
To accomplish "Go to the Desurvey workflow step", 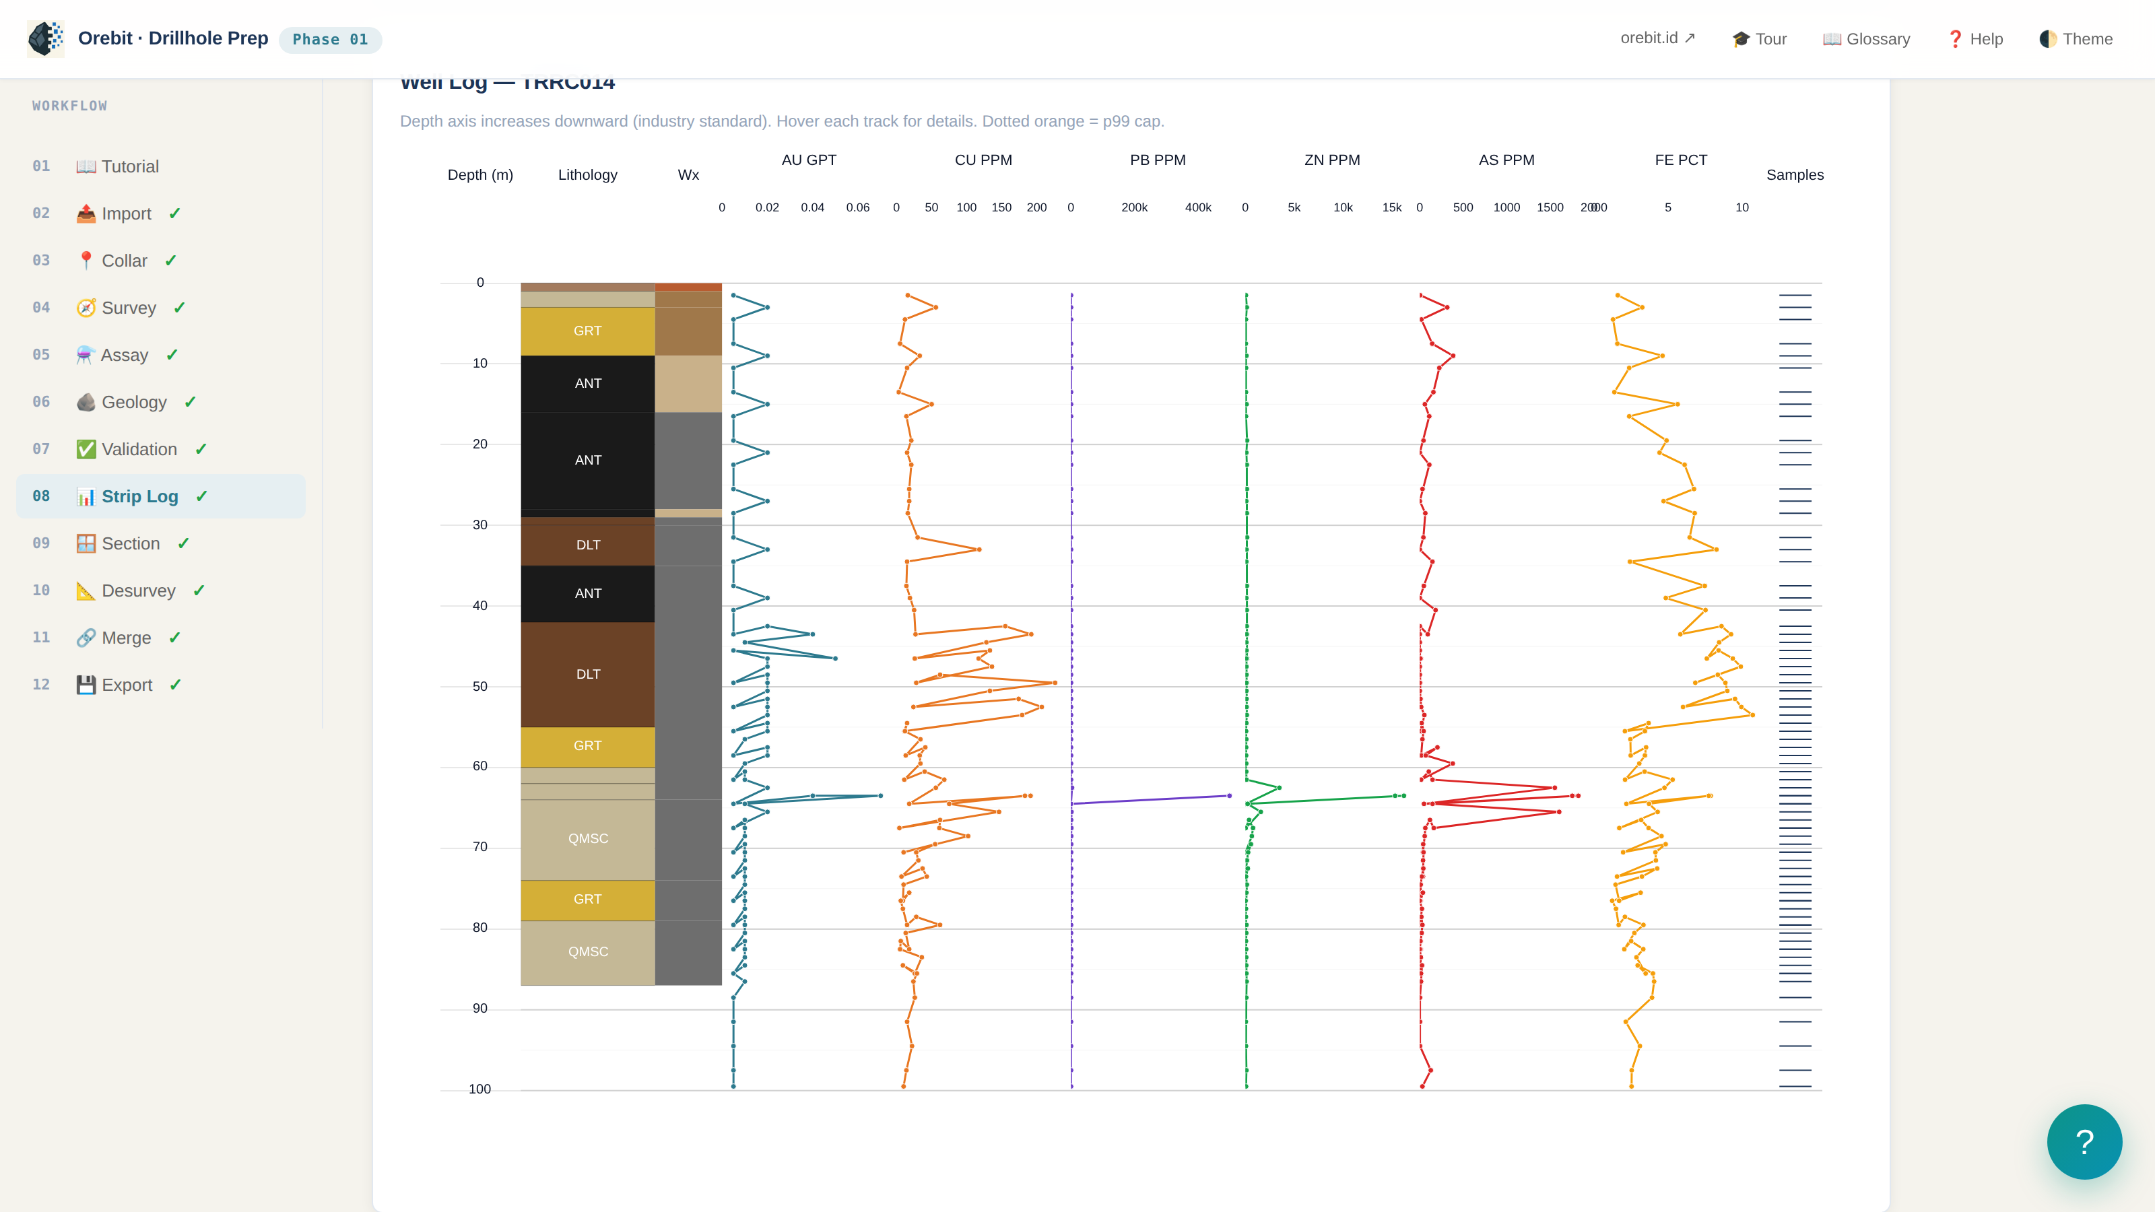I will pyautogui.click(x=161, y=591).
